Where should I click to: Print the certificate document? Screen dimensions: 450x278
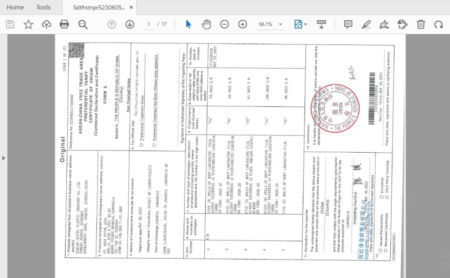click(x=65, y=24)
